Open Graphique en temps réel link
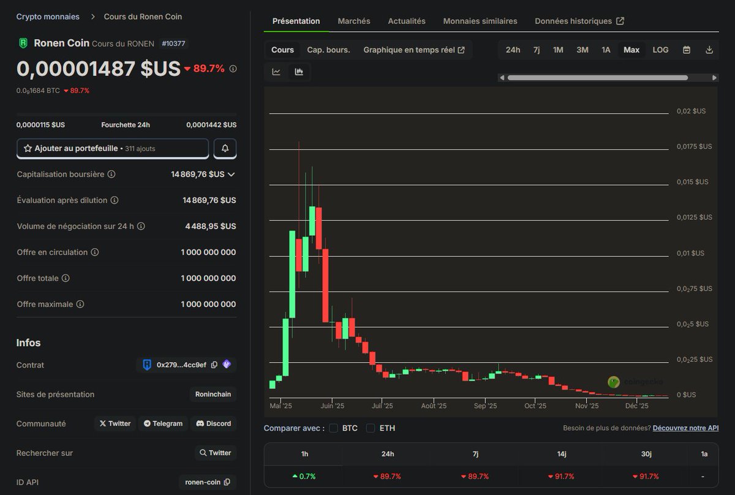This screenshot has height=495, width=735. coord(414,50)
